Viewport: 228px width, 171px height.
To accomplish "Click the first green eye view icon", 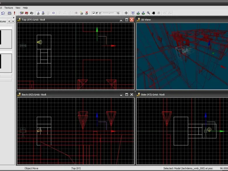I will click(138, 13).
